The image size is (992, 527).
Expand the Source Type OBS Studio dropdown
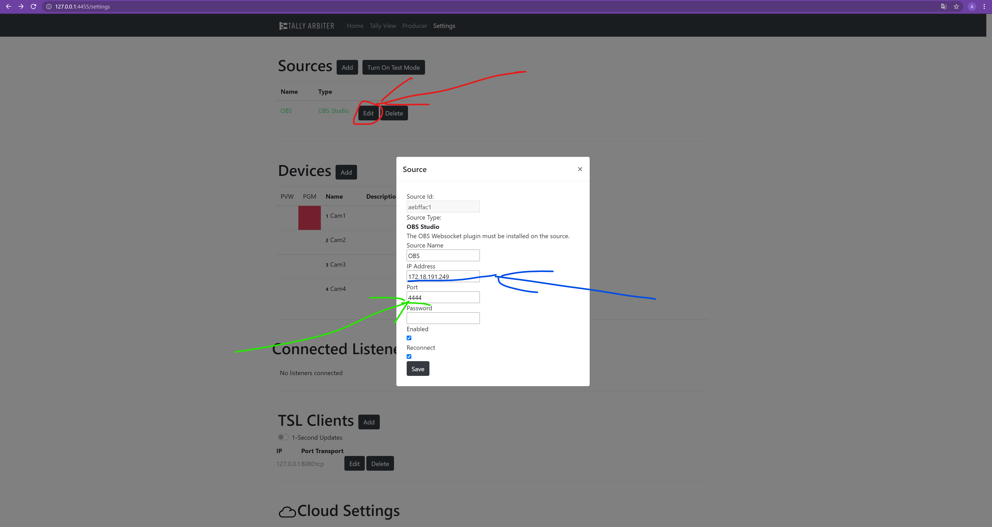[424, 227]
